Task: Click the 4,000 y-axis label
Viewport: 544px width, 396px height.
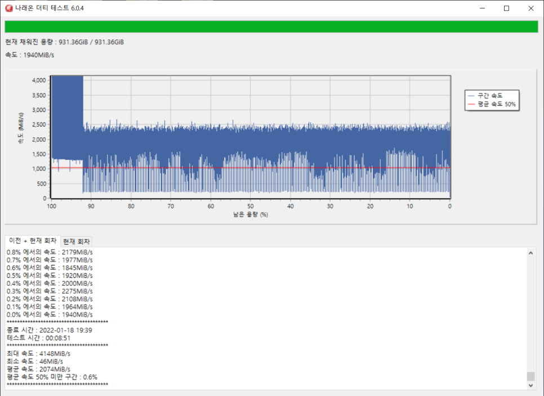Action: tap(39, 80)
